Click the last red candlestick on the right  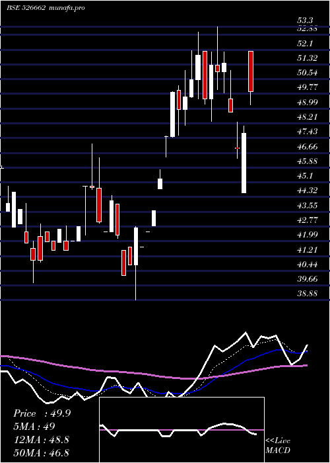[251, 71]
